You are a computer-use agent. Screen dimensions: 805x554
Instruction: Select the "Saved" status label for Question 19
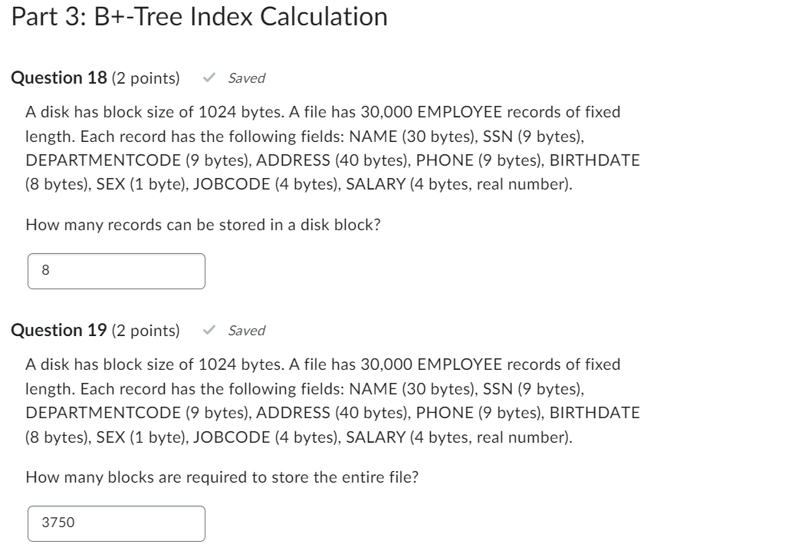coord(245,331)
